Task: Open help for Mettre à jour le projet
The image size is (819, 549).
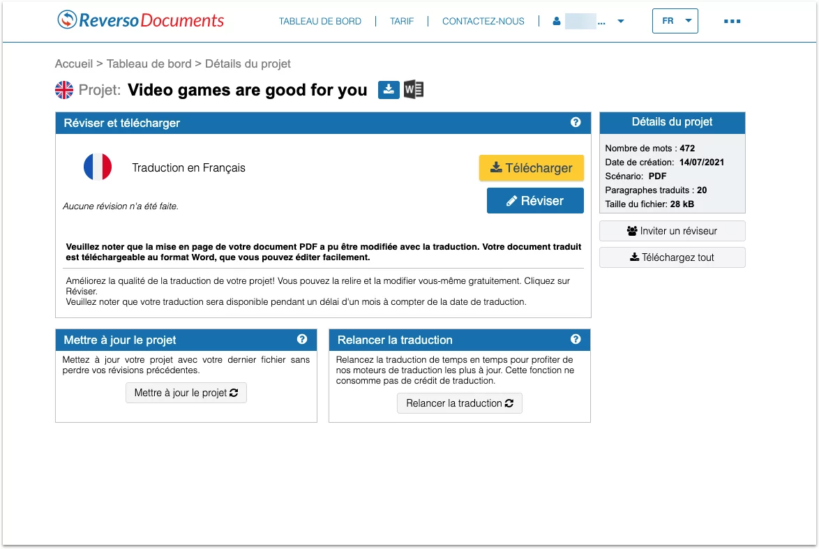Action: tap(302, 339)
